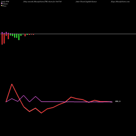Click the '(Amir Chand Jagdish Kumar' company name text

[x=86, y=2]
